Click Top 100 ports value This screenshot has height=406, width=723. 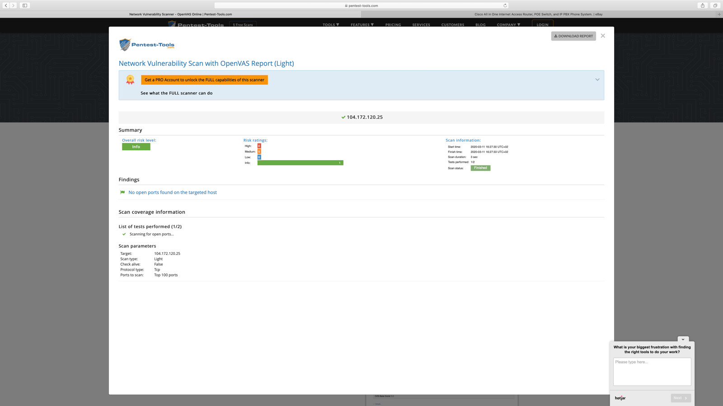tap(166, 275)
